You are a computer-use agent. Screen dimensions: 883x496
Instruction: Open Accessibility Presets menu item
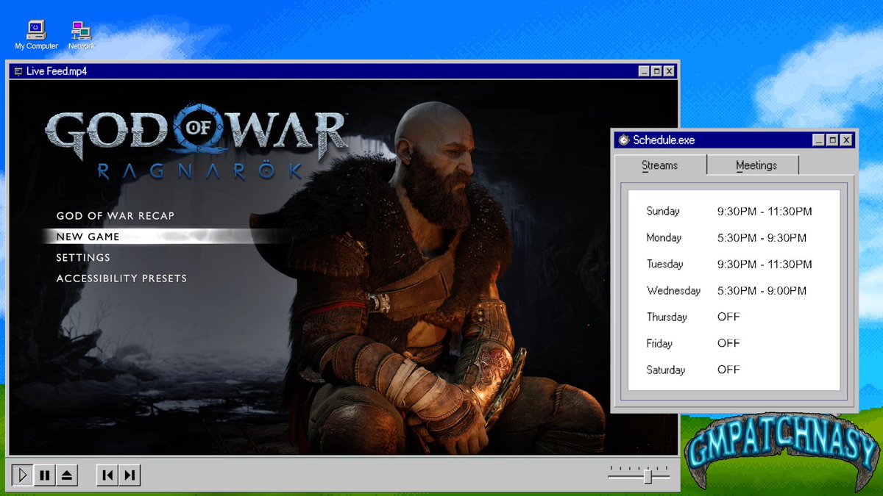click(x=121, y=278)
